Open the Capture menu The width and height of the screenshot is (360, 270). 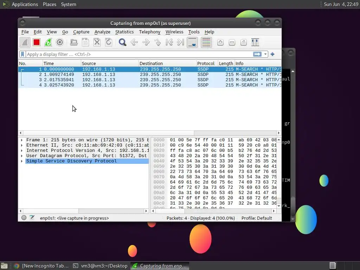coord(81,32)
